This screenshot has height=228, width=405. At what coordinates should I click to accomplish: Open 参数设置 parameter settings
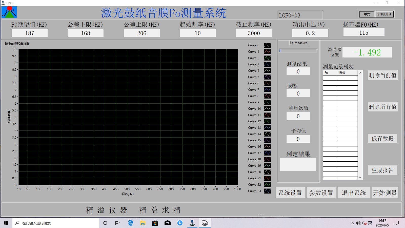coord(321,193)
